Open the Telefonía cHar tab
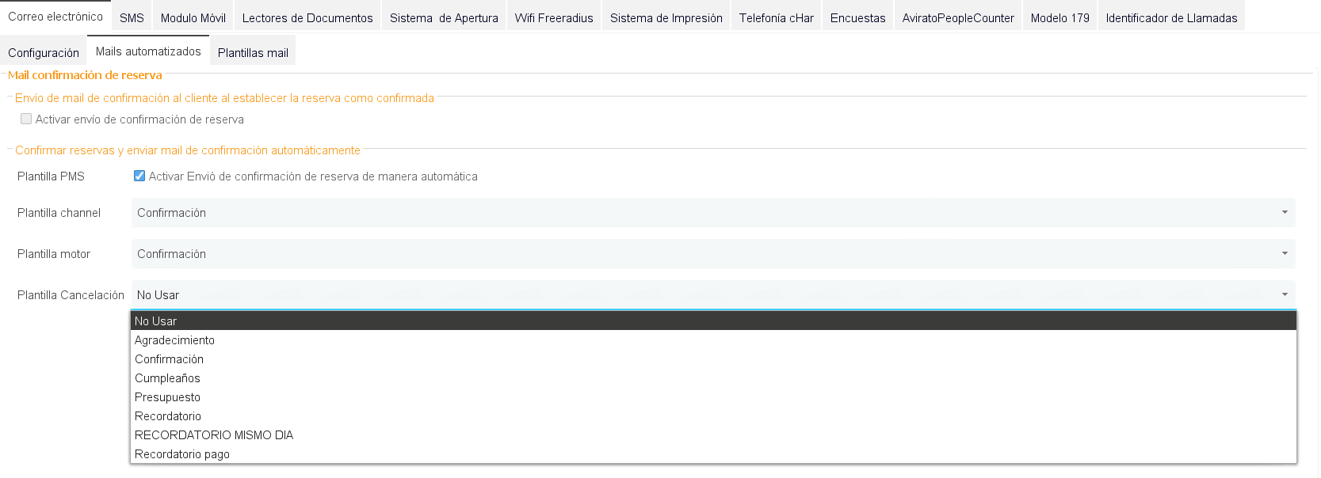Screen dimensions: 1321x478 click(x=777, y=17)
